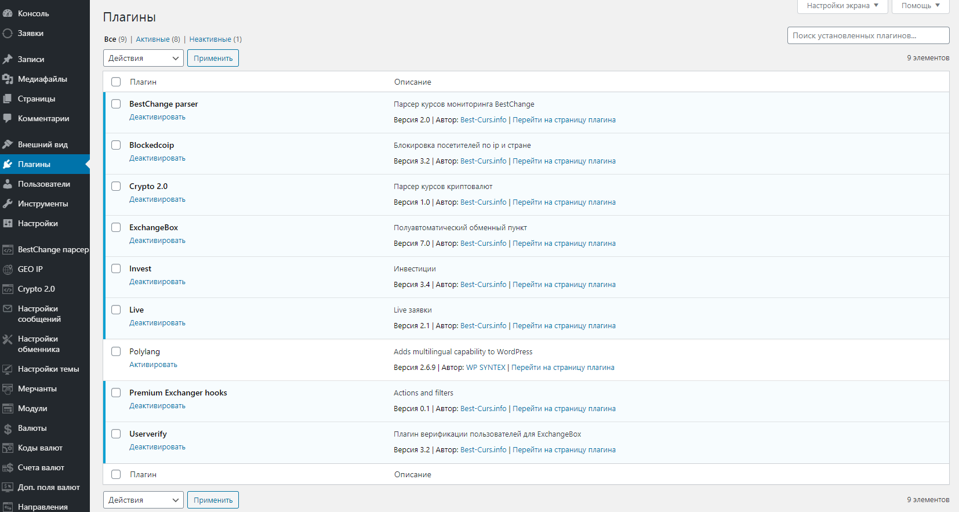Click the pushpin icon next to Записи
The height and width of the screenshot is (512, 959).
[8, 59]
